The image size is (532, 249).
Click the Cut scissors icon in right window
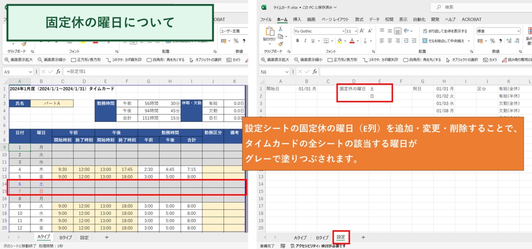[280, 29]
